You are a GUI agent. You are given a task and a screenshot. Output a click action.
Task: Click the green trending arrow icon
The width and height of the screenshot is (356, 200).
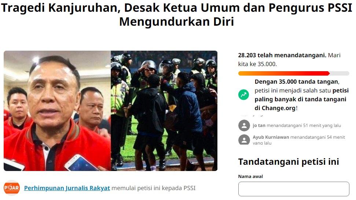click(243, 95)
